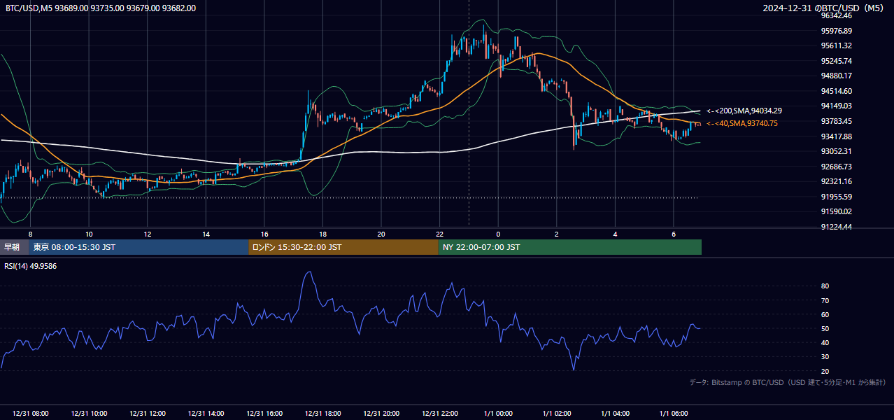Click the 1/1 02:00 time label
This screenshot has height=420, width=894.
click(557, 414)
